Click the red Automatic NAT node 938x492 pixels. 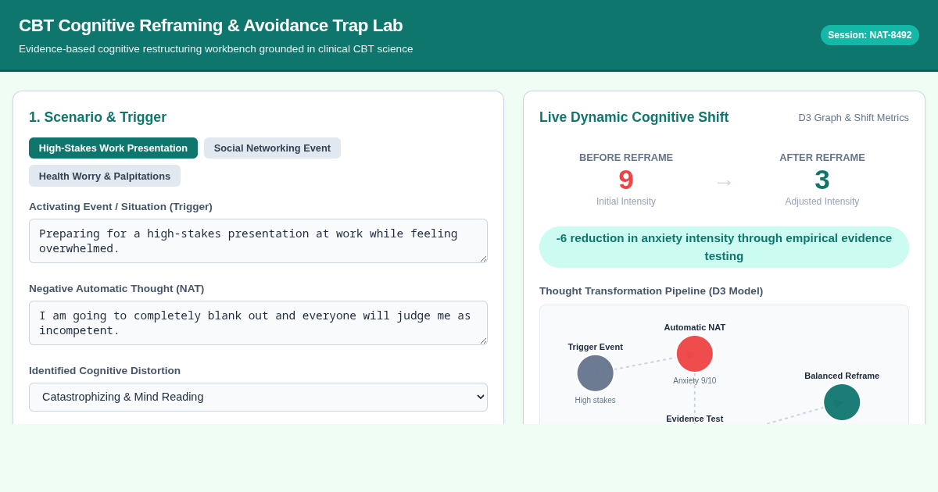pyautogui.click(x=695, y=354)
